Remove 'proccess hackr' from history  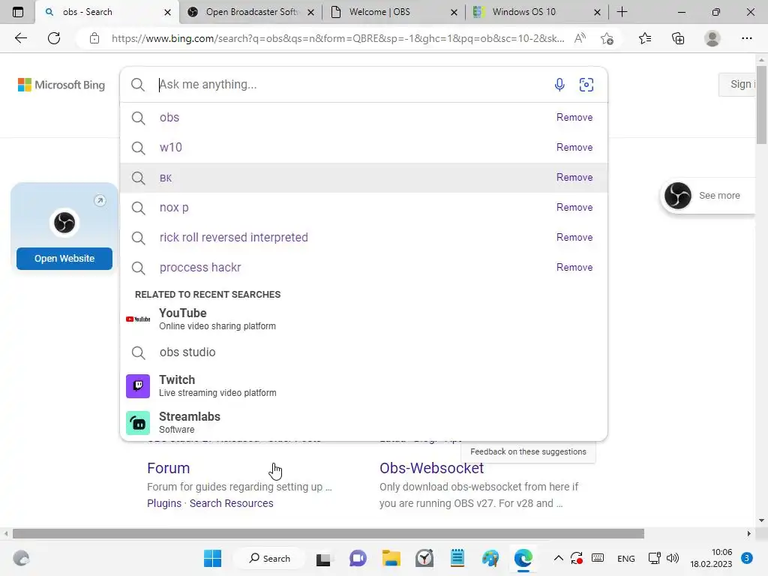pyautogui.click(x=574, y=268)
